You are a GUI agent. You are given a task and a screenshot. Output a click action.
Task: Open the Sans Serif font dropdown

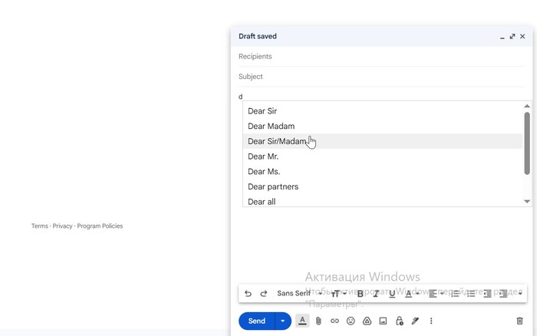tap(299, 293)
